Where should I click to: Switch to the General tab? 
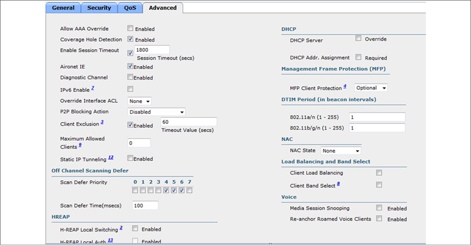coord(63,8)
